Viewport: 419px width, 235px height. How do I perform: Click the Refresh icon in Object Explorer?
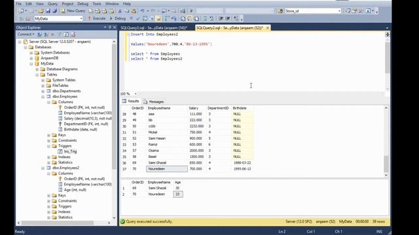click(66, 35)
